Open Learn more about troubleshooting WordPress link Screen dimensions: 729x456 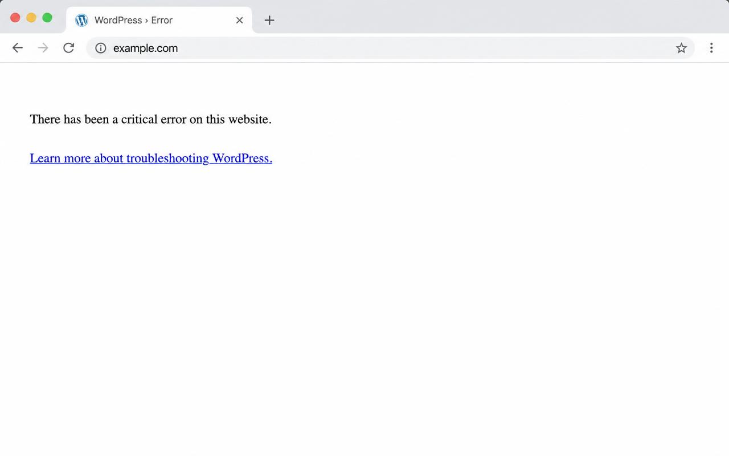point(151,158)
